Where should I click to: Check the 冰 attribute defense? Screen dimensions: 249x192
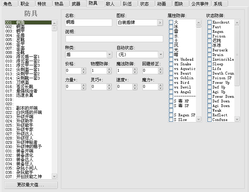171,27
